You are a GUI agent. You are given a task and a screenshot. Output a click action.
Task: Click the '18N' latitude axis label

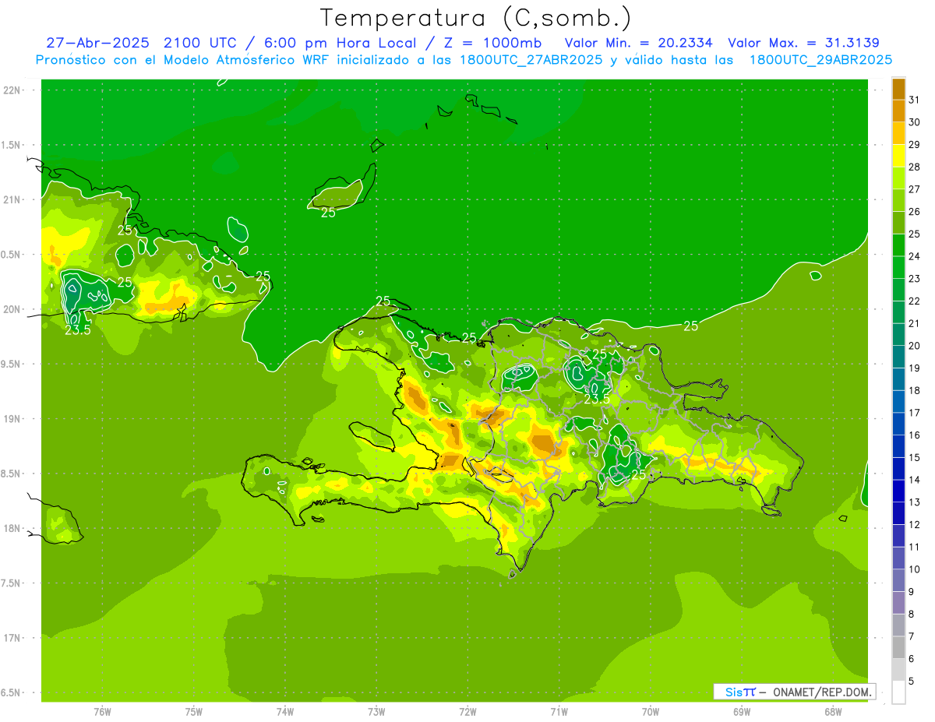[12, 529]
